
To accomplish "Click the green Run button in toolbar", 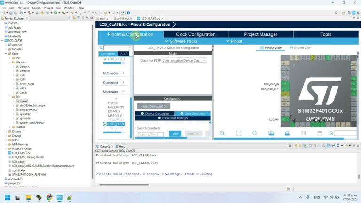I will 55,13.
